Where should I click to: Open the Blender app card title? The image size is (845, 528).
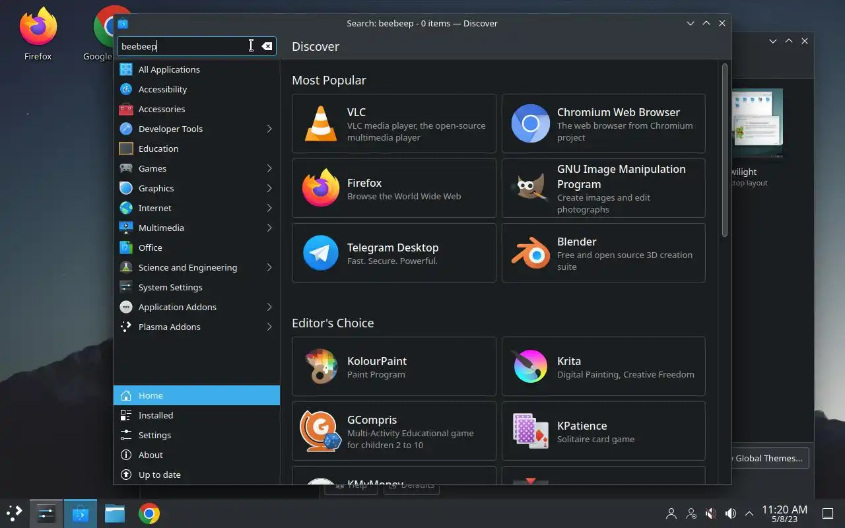pyautogui.click(x=576, y=242)
